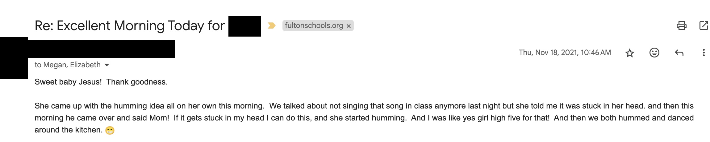Click the Thu, Nov 18, 2021 timestamp
This screenshot has height=142, width=710.
565,53
